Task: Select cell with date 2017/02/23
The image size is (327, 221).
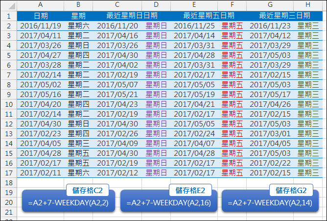Action: tap(41, 134)
